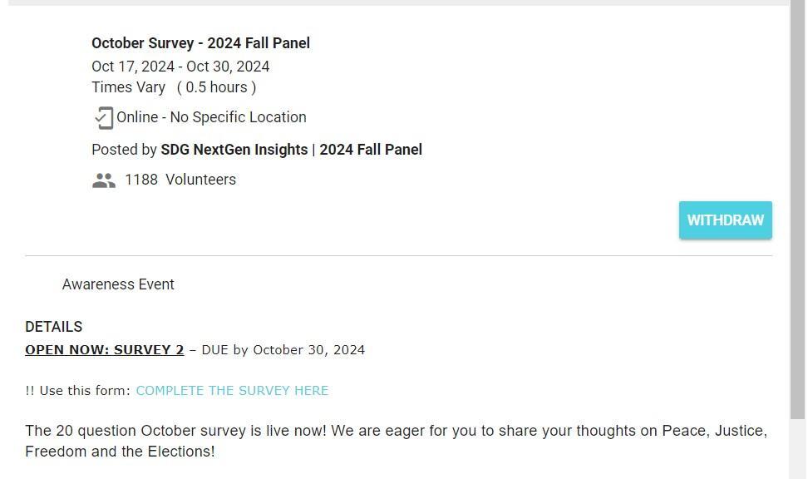The height and width of the screenshot is (479, 808).
Task: Click the Times Vary text
Action: (x=128, y=87)
